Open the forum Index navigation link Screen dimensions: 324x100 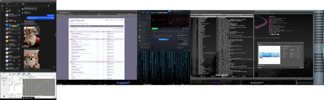71,26
